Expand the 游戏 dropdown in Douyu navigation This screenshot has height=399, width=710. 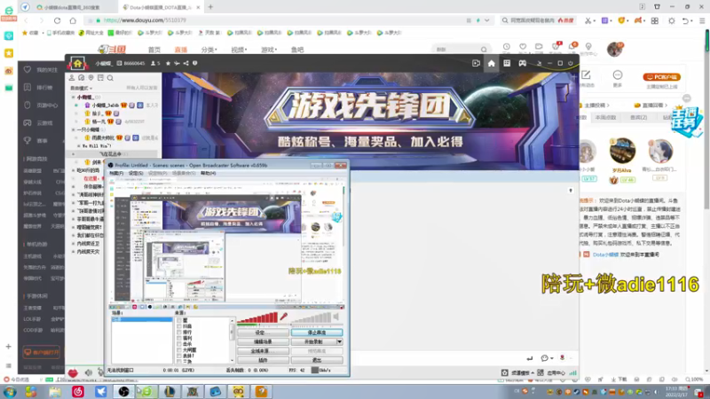pos(269,50)
